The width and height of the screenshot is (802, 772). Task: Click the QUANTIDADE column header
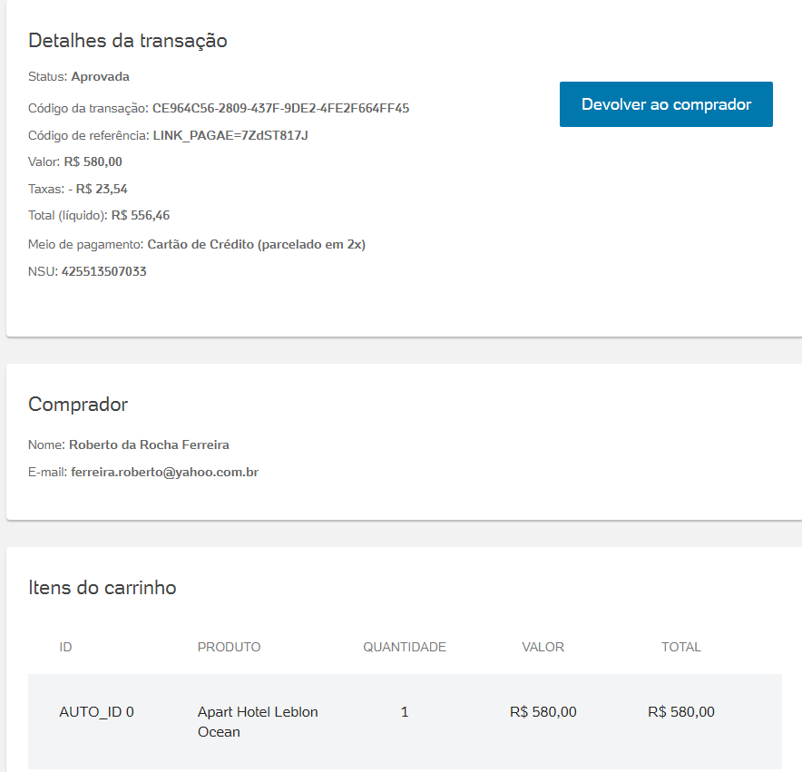coord(405,647)
